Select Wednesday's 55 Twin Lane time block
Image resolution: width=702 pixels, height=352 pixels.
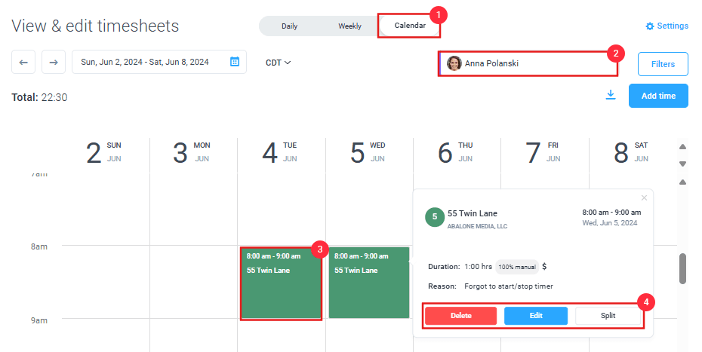pos(369,283)
